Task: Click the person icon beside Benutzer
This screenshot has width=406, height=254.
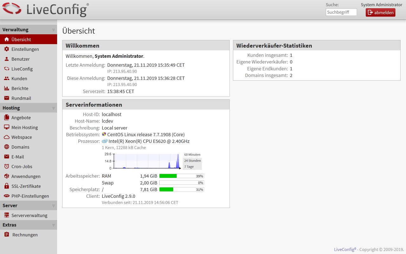Action: 6,59
